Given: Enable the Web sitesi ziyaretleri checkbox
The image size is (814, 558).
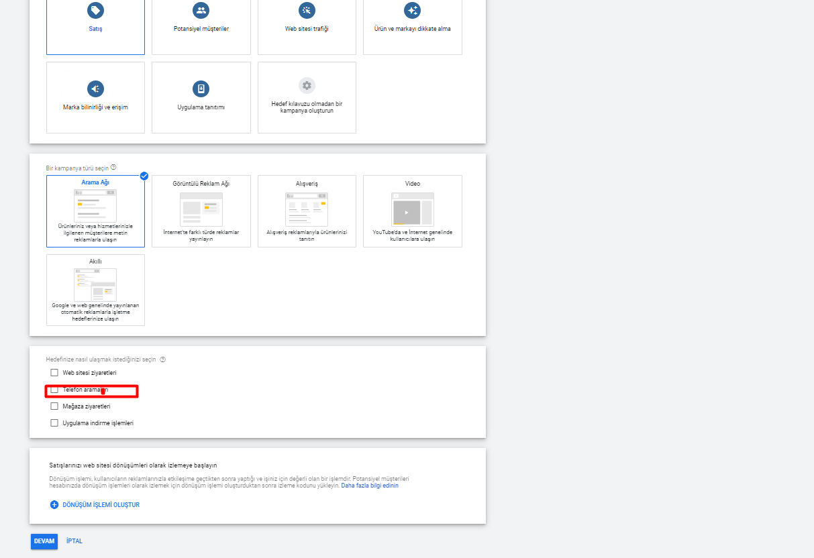Looking at the screenshot, I should coord(54,372).
